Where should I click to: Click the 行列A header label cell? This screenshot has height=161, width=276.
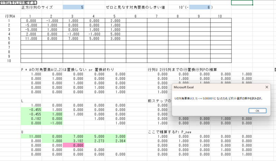(x=10, y=16)
